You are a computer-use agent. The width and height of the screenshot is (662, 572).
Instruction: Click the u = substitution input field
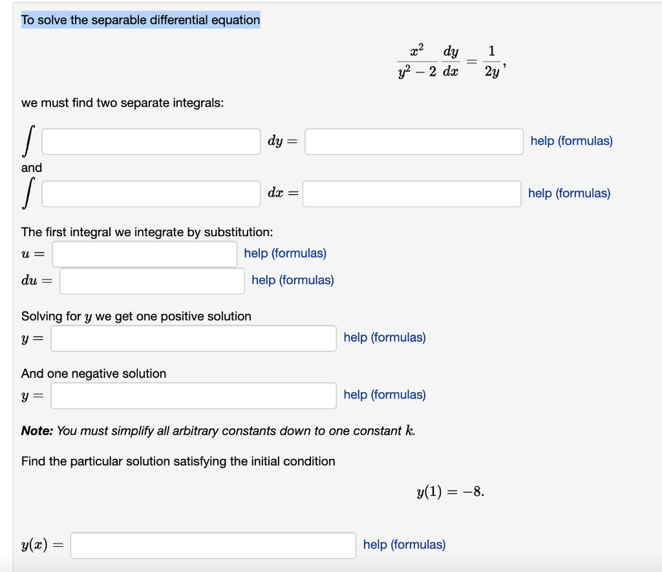click(x=144, y=254)
